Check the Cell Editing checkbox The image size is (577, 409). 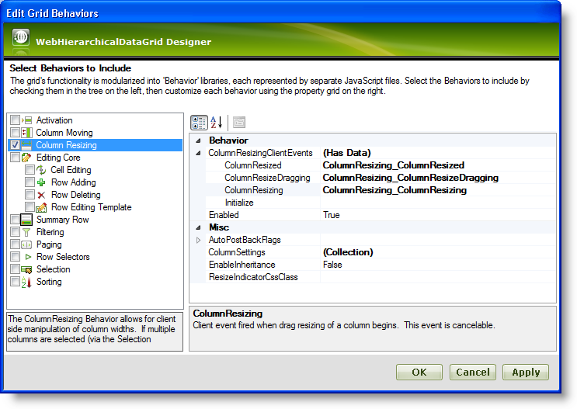30,170
